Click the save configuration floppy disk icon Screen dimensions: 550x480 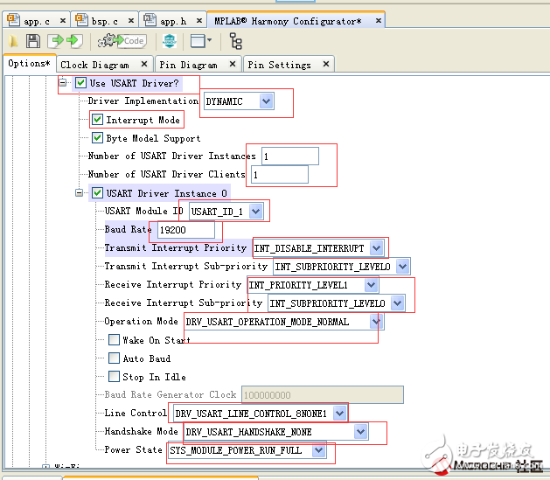[x=33, y=41]
